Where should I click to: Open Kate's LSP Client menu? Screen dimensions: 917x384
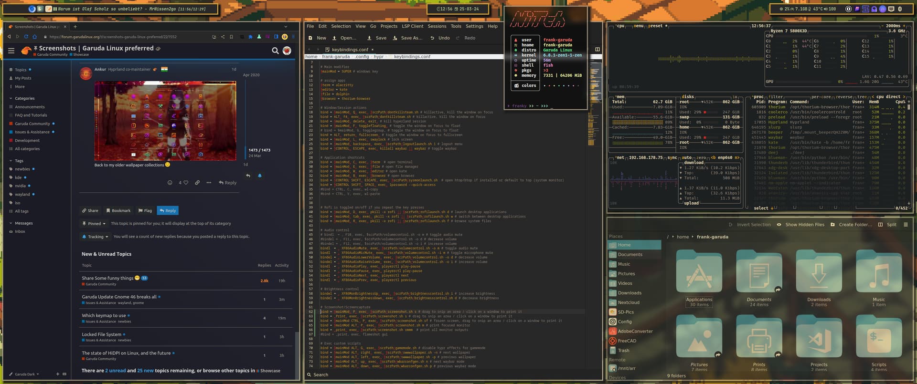pos(412,27)
